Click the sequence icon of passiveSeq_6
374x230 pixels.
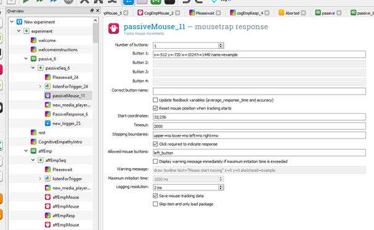(x=41, y=68)
